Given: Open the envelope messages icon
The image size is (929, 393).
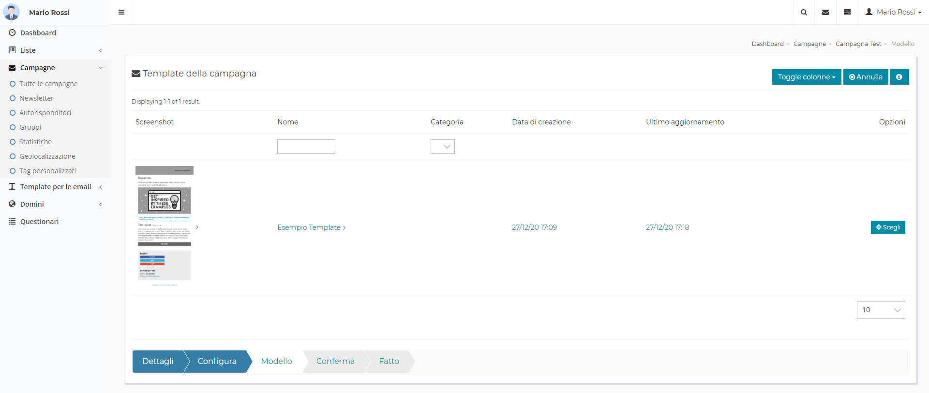Looking at the screenshot, I should click(x=825, y=12).
